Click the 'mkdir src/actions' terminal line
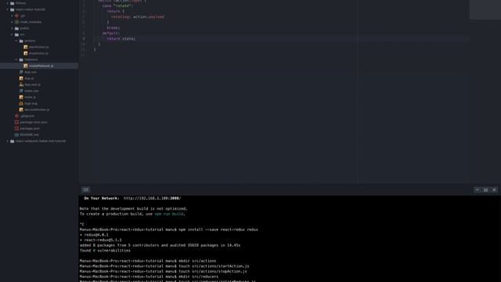This screenshot has height=282, width=501. 197,261
